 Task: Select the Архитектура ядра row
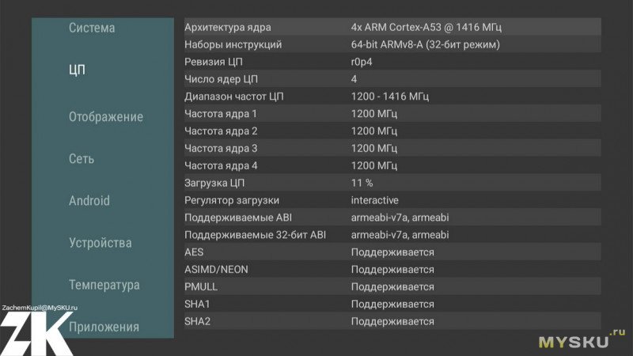pos(392,27)
